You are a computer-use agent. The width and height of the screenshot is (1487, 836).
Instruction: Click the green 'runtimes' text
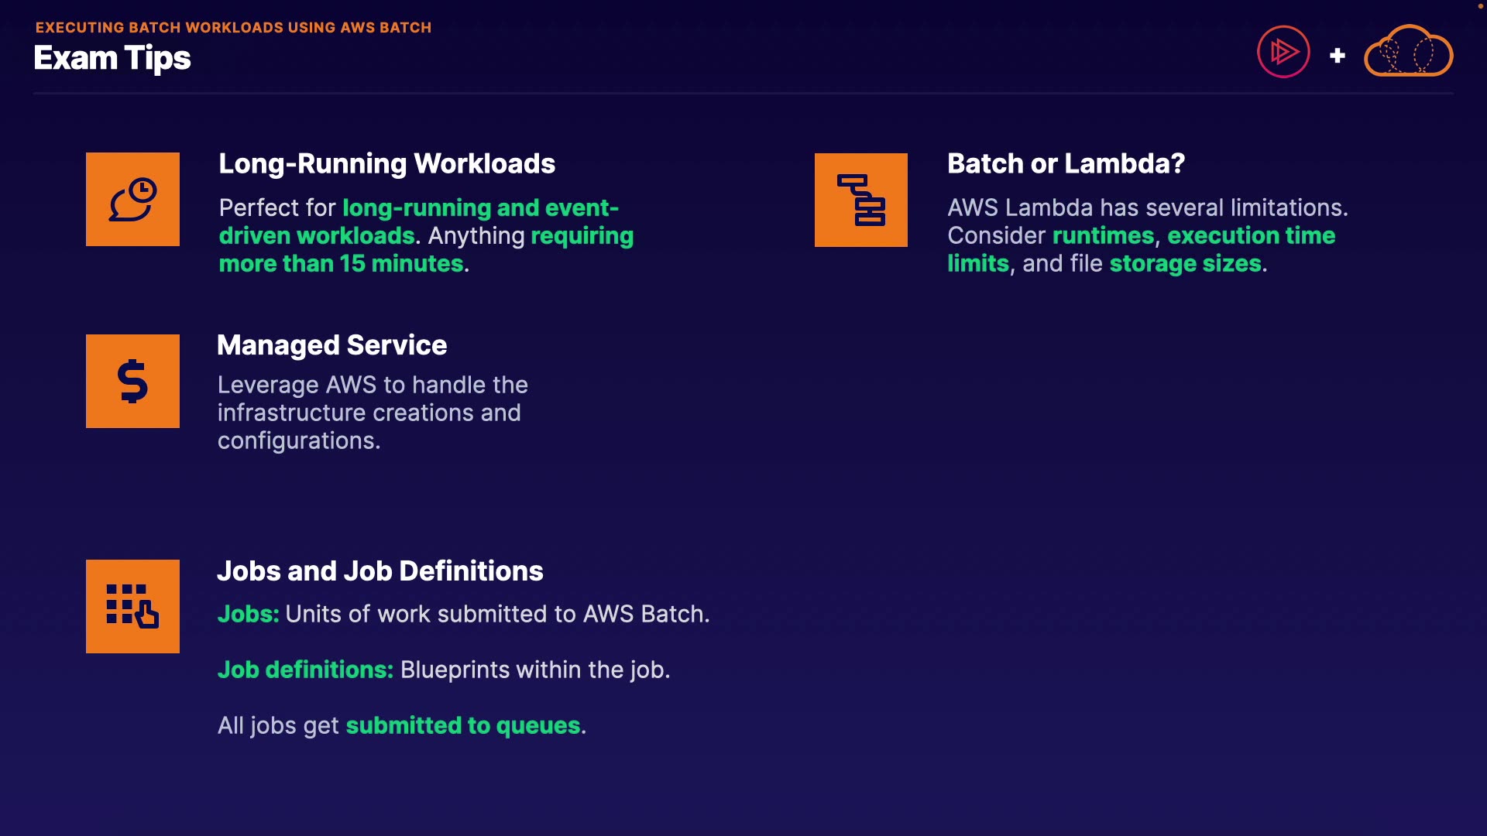click(1103, 235)
